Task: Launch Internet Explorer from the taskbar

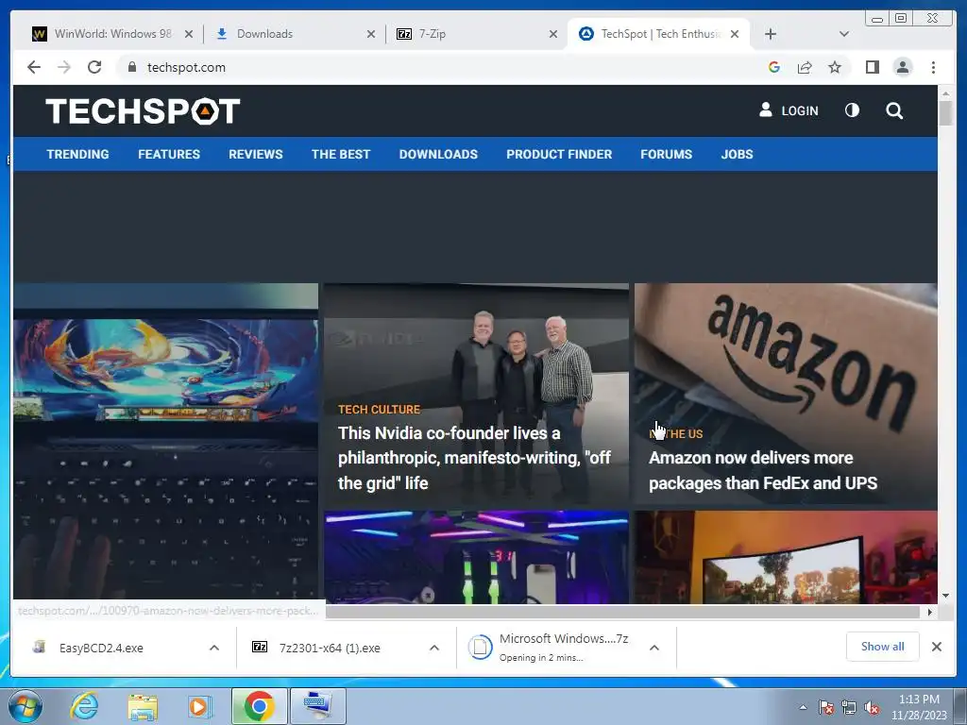Action: (84, 706)
